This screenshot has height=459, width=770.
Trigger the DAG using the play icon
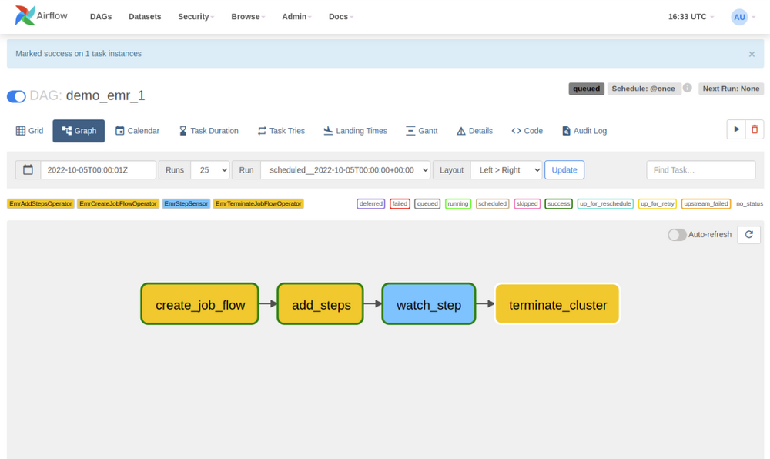735,130
